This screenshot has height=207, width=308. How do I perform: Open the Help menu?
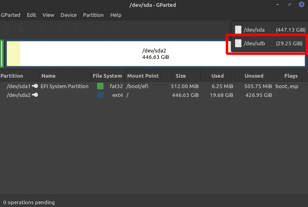pos(115,15)
